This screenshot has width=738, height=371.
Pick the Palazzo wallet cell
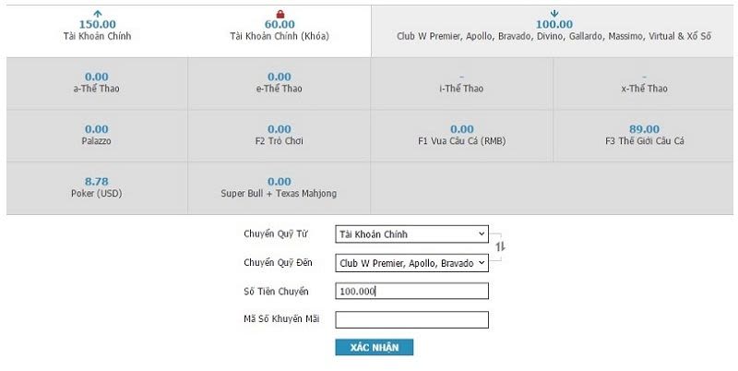(x=97, y=136)
